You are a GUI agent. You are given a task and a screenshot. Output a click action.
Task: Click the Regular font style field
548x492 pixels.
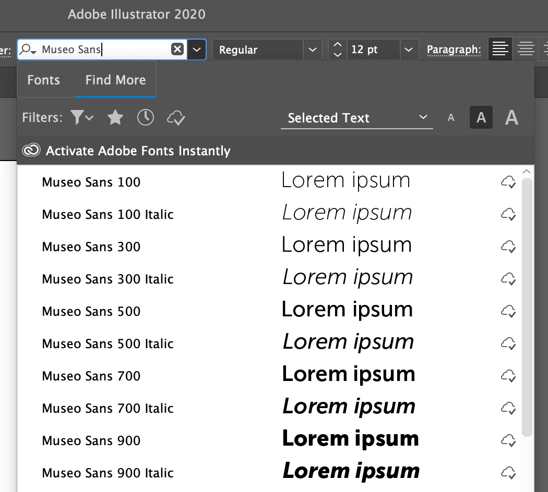pos(258,50)
